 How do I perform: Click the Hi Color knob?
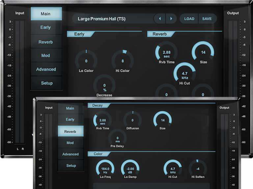pos(123,61)
